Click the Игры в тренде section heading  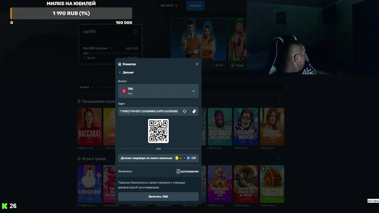(x=94, y=159)
